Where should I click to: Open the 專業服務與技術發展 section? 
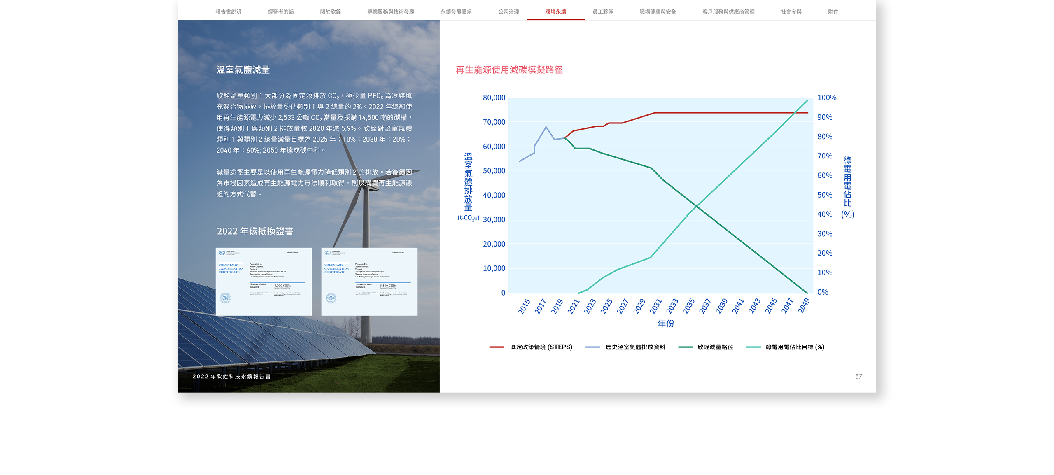coord(390,12)
